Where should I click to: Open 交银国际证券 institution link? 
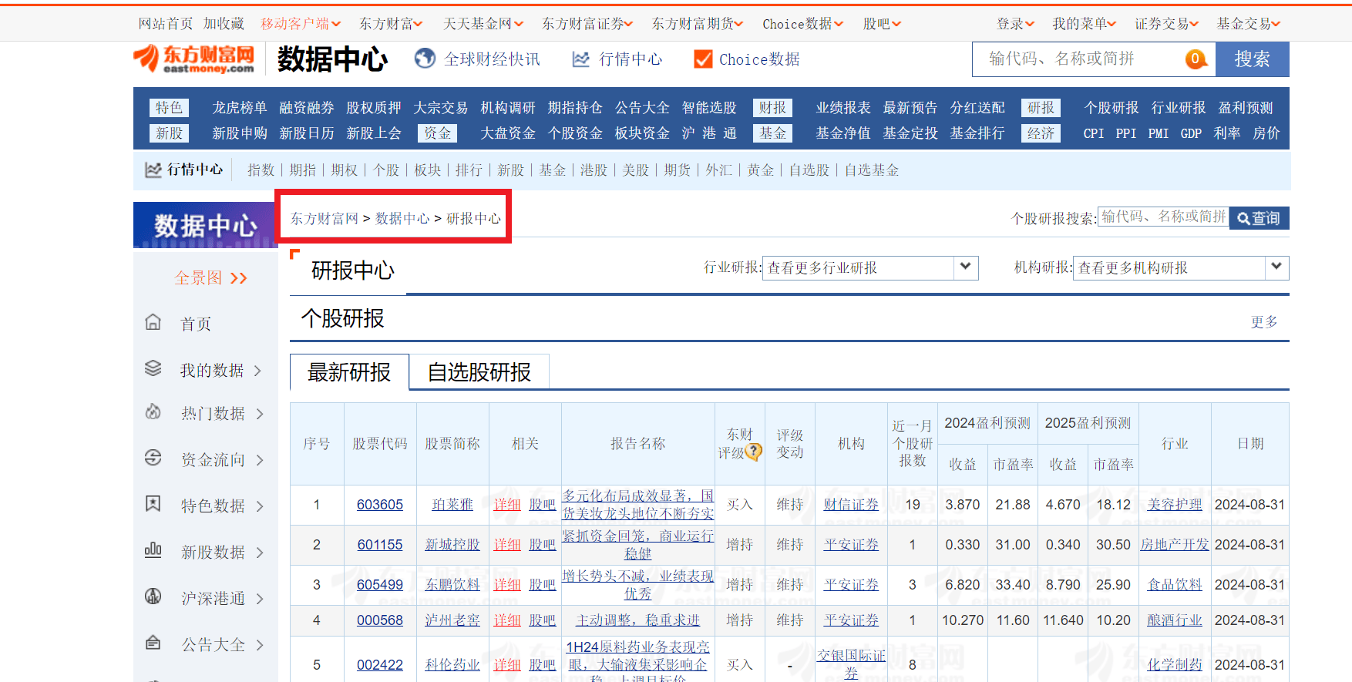(851, 664)
